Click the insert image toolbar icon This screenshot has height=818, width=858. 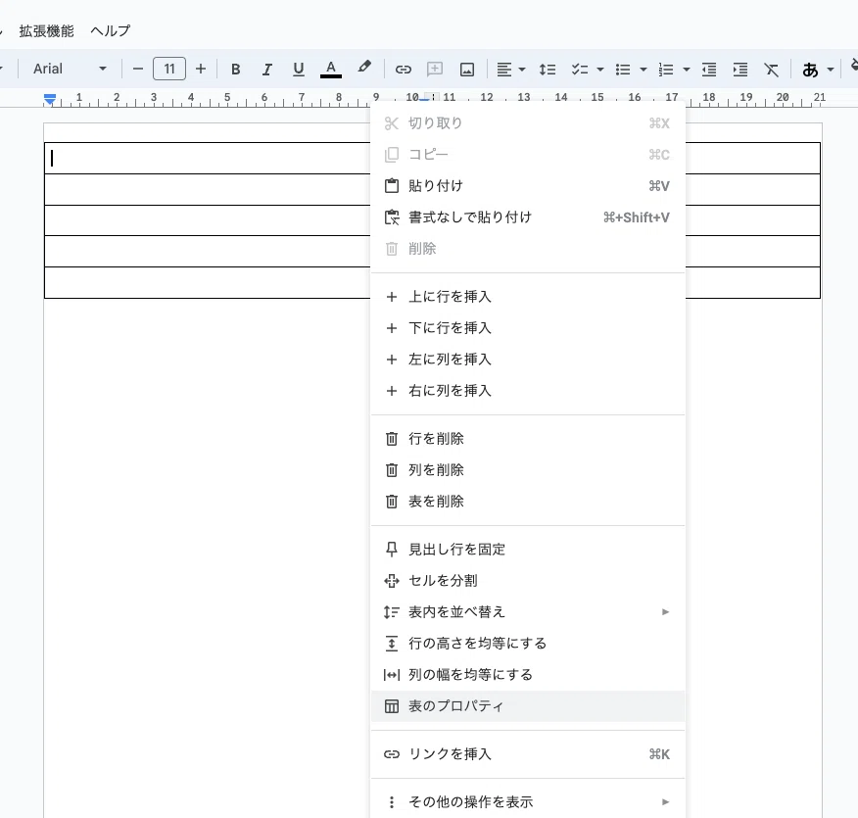[467, 69]
